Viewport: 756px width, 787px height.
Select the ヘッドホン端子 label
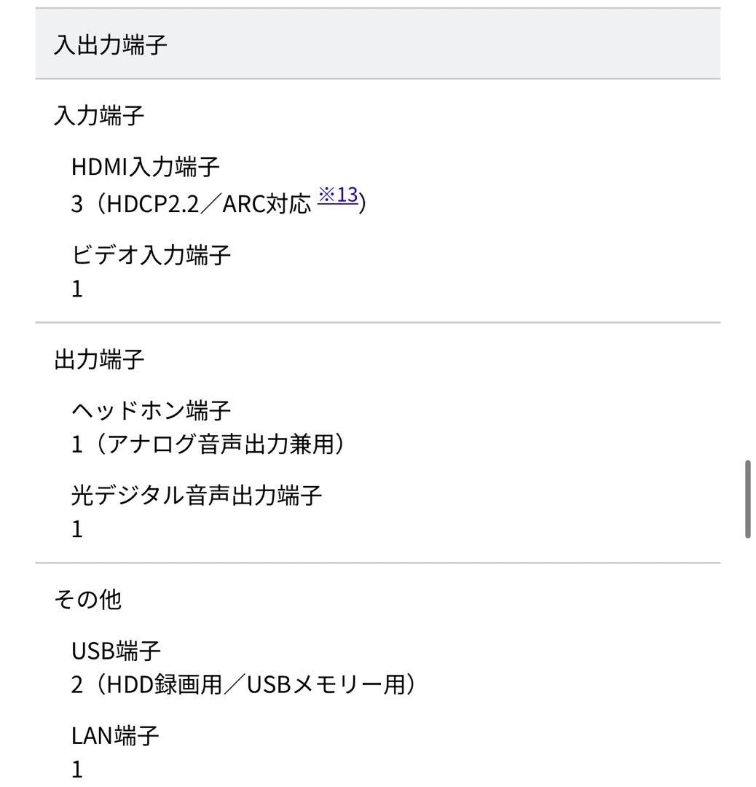click(x=151, y=411)
